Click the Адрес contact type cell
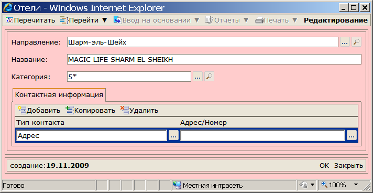This screenshot has width=373, height=193. pyautogui.click(x=92, y=136)
